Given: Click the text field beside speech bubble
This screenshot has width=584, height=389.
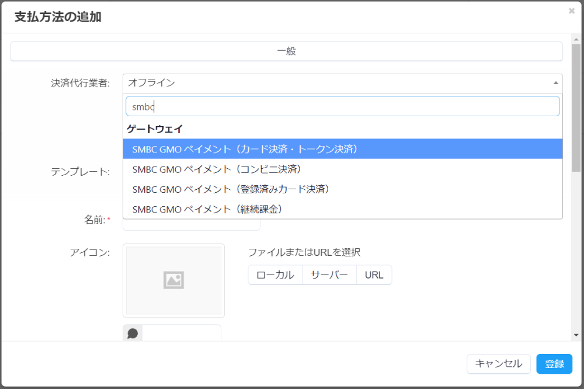Looking at the screenshot, I should pos(181,334).
